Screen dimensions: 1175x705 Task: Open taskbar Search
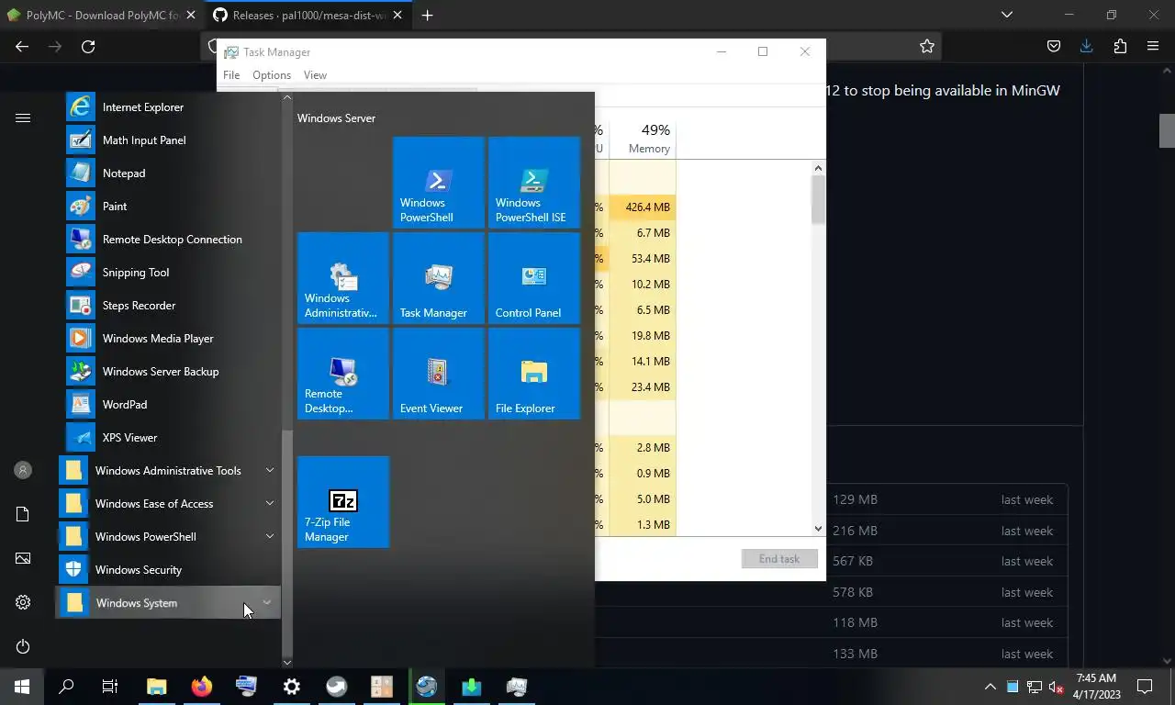[x=66, y=687]
